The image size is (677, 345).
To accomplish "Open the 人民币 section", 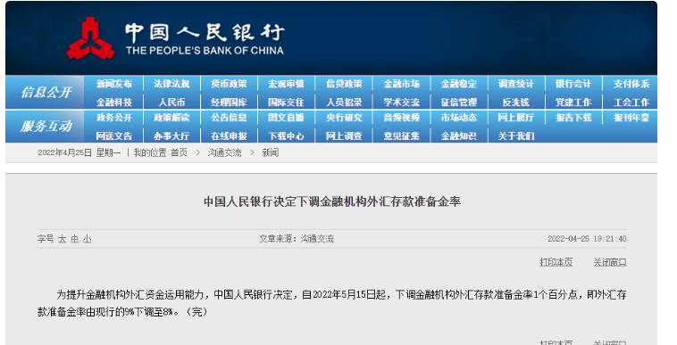I will point(171,103).
